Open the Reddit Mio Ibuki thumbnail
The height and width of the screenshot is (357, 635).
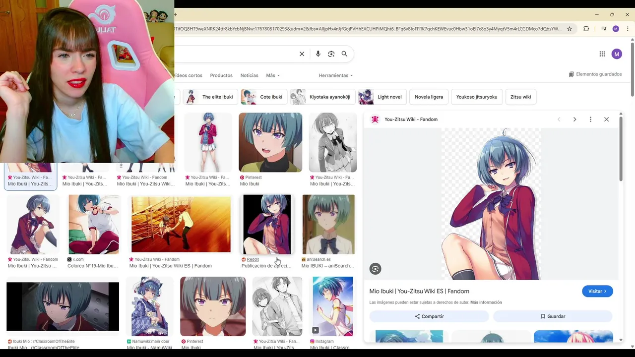[x=267, y=225]
